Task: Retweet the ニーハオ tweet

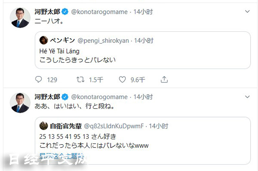Action: [x=80, y=80]
